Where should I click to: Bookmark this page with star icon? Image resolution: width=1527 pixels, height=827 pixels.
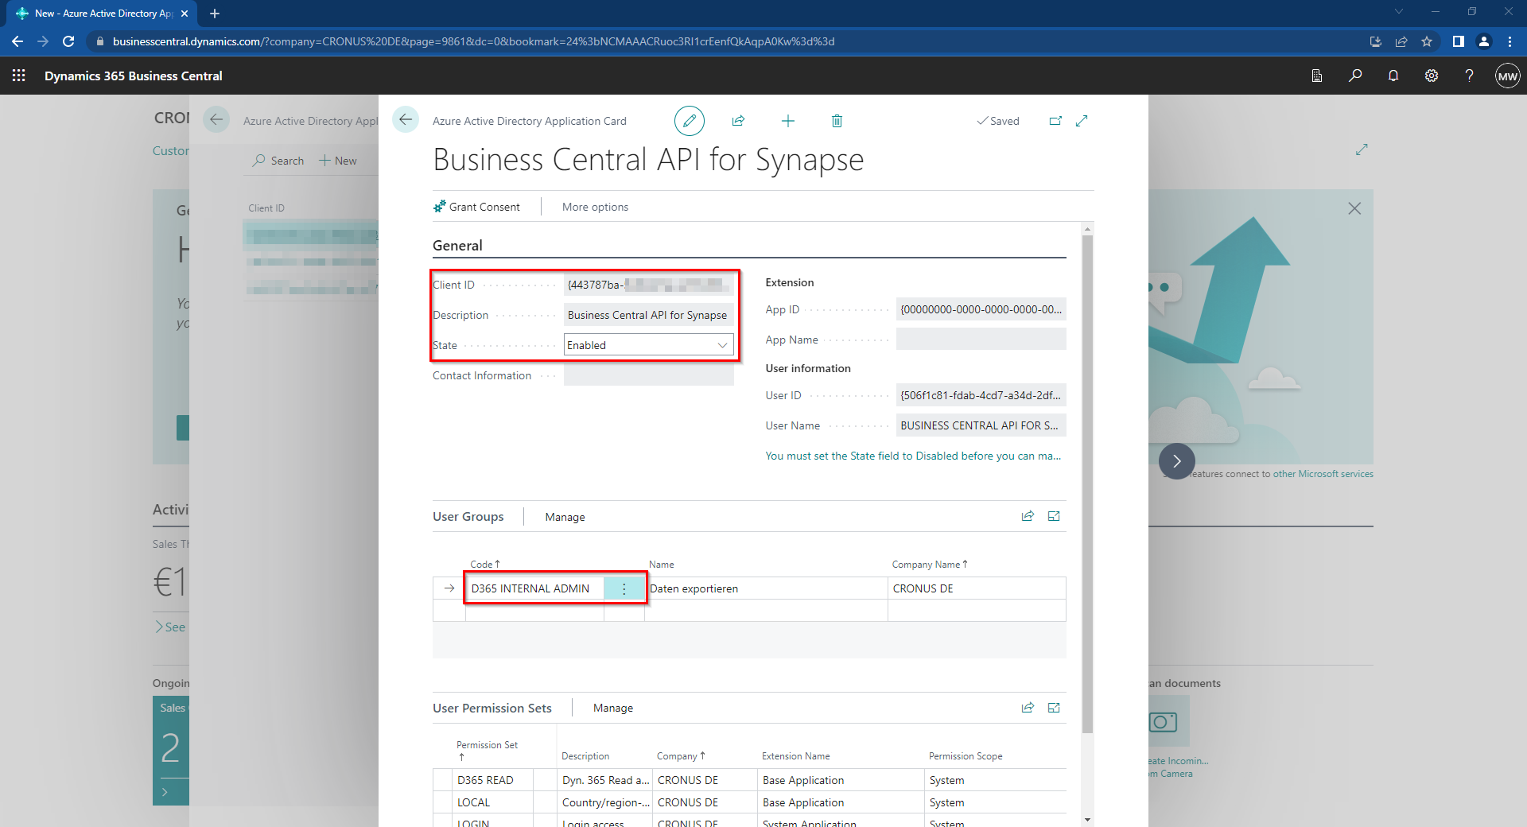[1427, 41]
